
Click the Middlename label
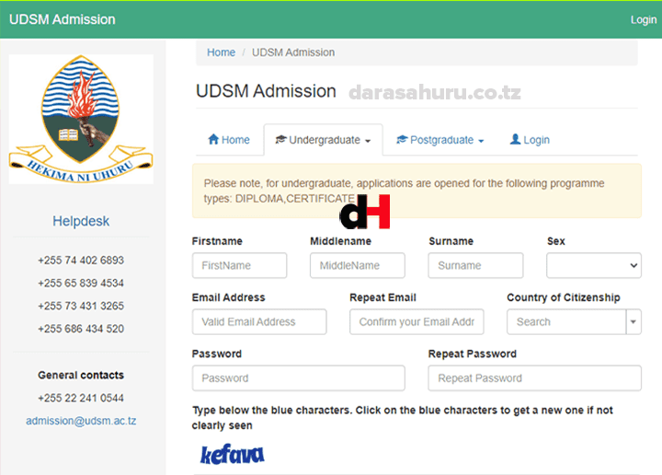click(341, 241)
